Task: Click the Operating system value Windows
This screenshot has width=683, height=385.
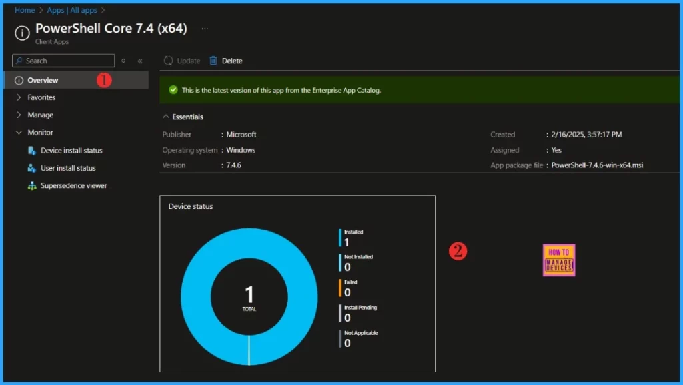Action: (241, 150)
